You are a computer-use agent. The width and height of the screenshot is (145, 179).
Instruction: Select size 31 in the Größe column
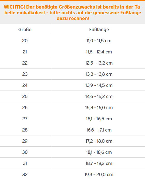(25, 163)
